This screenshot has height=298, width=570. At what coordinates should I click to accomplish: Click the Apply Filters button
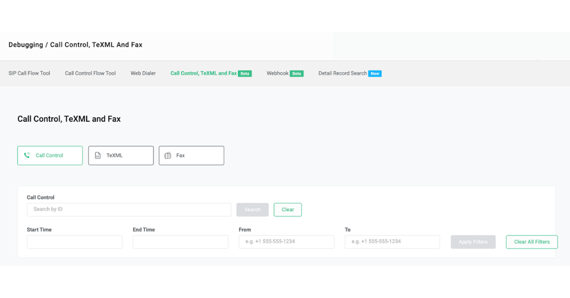point(473,242)
